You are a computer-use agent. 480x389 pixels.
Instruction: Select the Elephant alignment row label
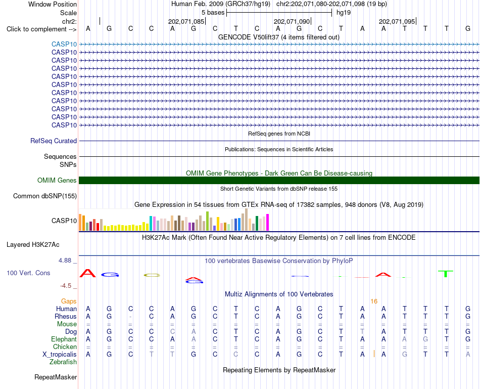[64, 339]
